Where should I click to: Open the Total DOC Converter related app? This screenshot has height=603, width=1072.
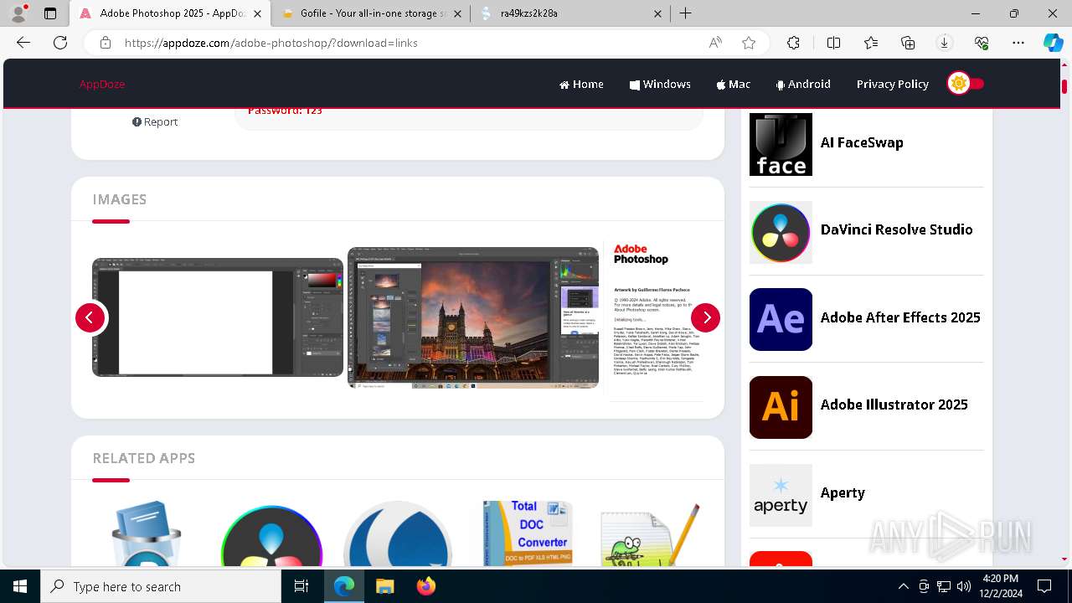(527, 533)
